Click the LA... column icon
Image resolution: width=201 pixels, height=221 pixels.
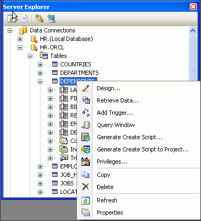coord(64,90)
